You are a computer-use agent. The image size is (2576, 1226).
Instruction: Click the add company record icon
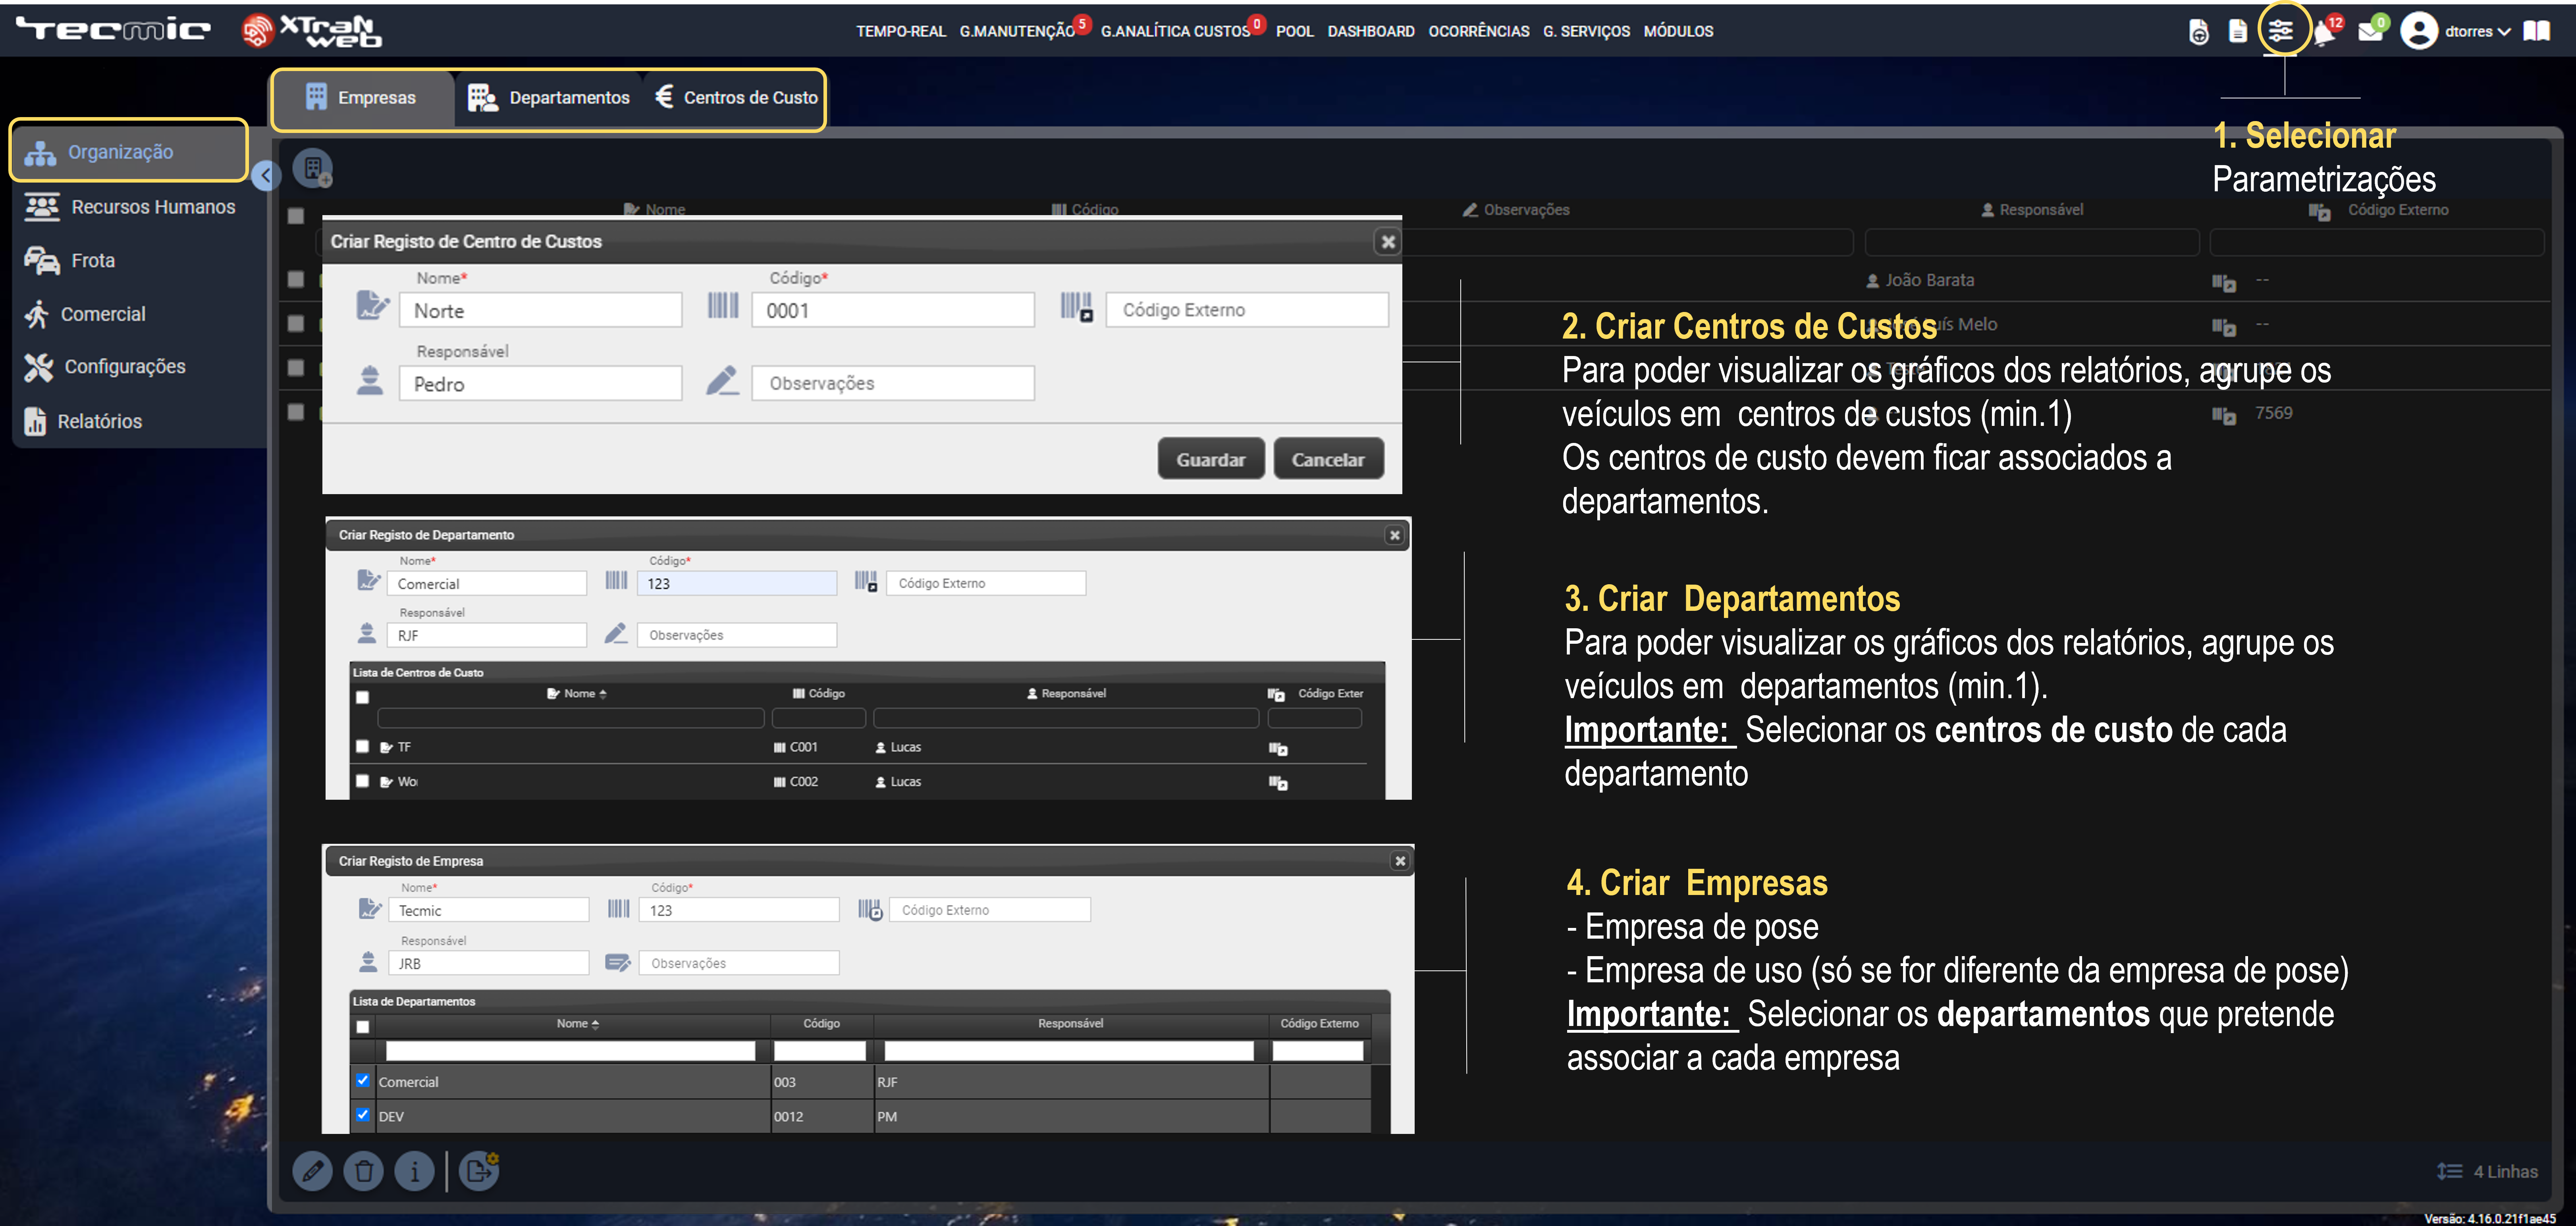click(313, 168)
